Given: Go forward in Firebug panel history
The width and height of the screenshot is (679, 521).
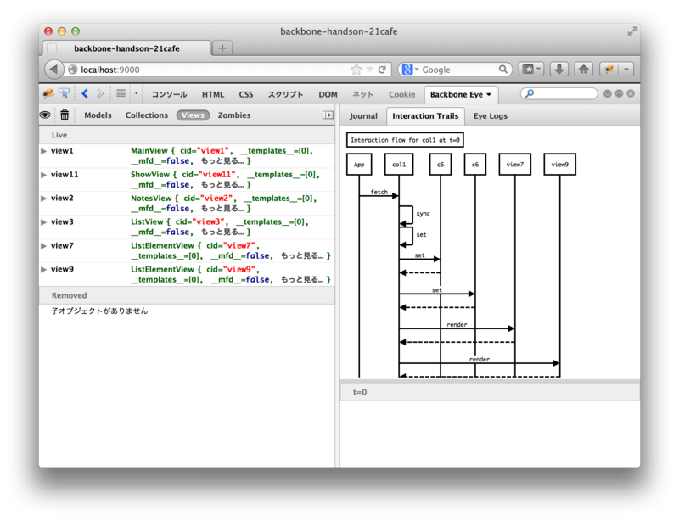Looking at the screenshot, I should [x=100, y=93].
